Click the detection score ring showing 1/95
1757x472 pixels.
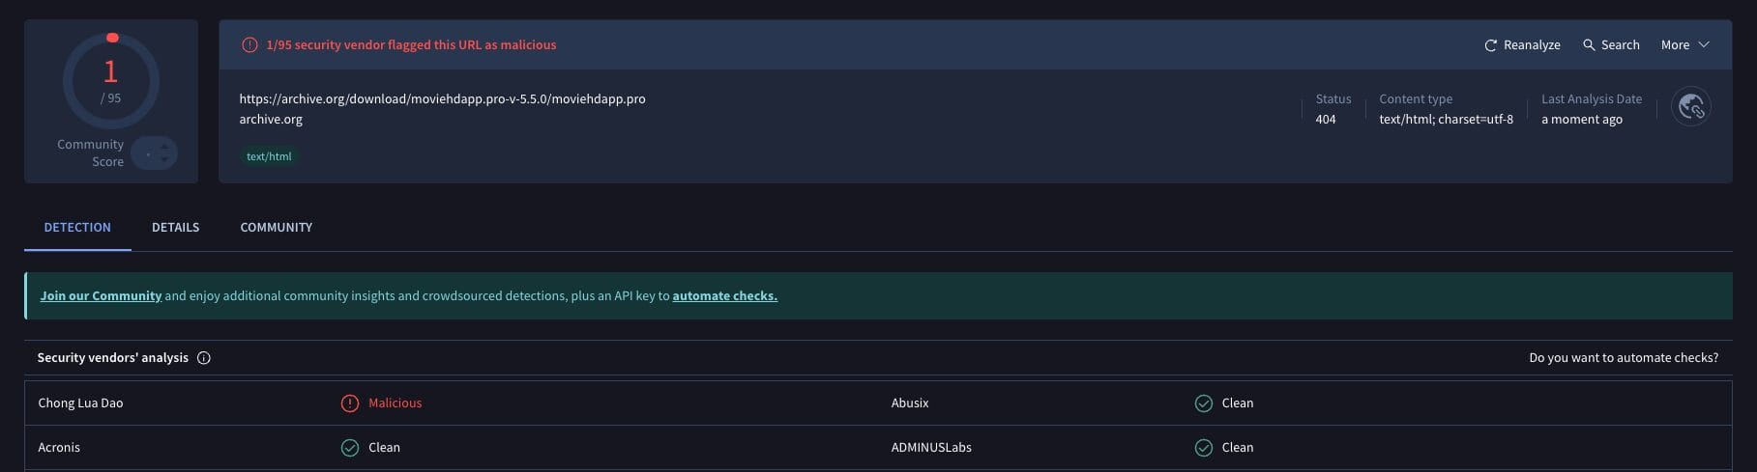[111, 81]
